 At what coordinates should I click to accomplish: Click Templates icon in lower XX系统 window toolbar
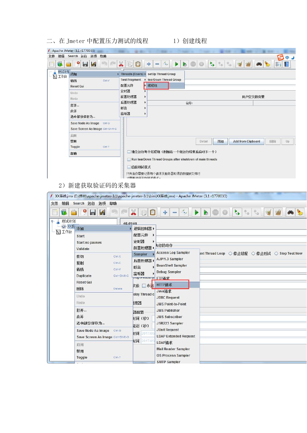[64, 212]
